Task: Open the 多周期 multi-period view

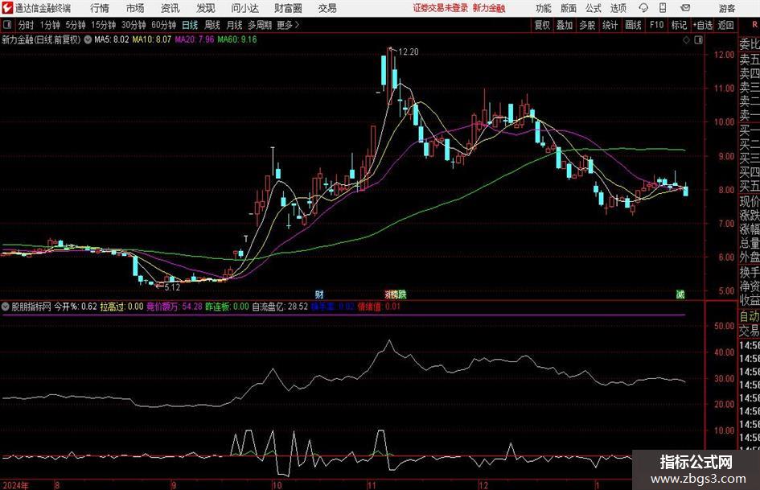Action: (260, 25)
